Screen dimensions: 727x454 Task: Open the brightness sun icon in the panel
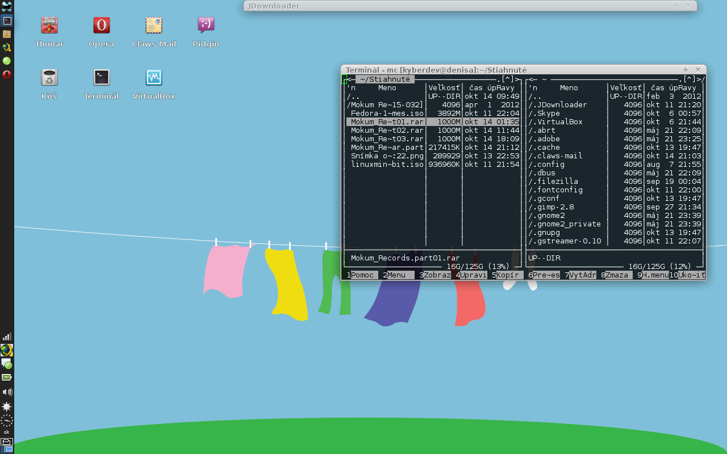[x=7, y=407]
